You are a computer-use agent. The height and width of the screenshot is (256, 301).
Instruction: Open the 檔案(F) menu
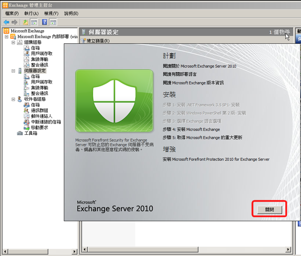tap(12, 14)
